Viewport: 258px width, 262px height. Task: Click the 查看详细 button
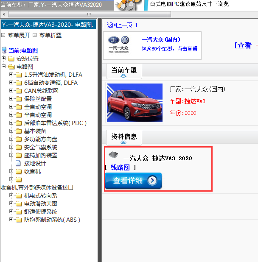coord(133,181)
